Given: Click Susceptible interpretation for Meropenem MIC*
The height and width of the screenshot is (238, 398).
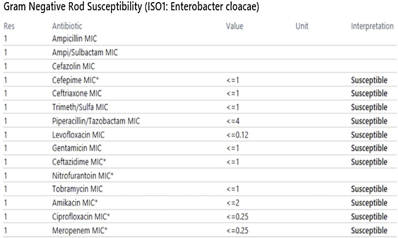Looking at the screenshot, I should point(369,231).
